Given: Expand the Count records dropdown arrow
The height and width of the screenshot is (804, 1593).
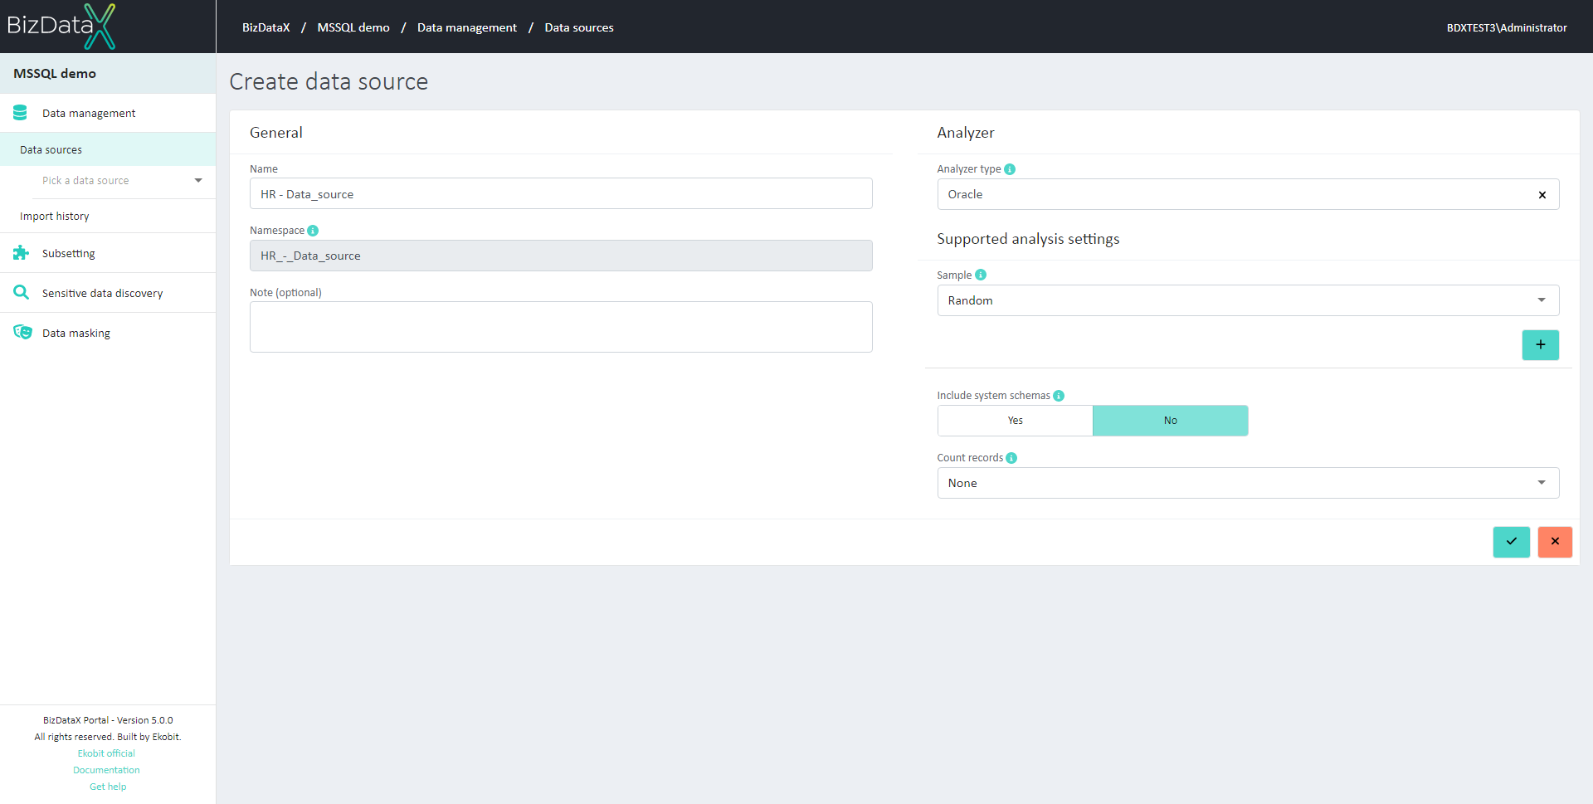Looking at the screenshot, I should (1542, 483).
